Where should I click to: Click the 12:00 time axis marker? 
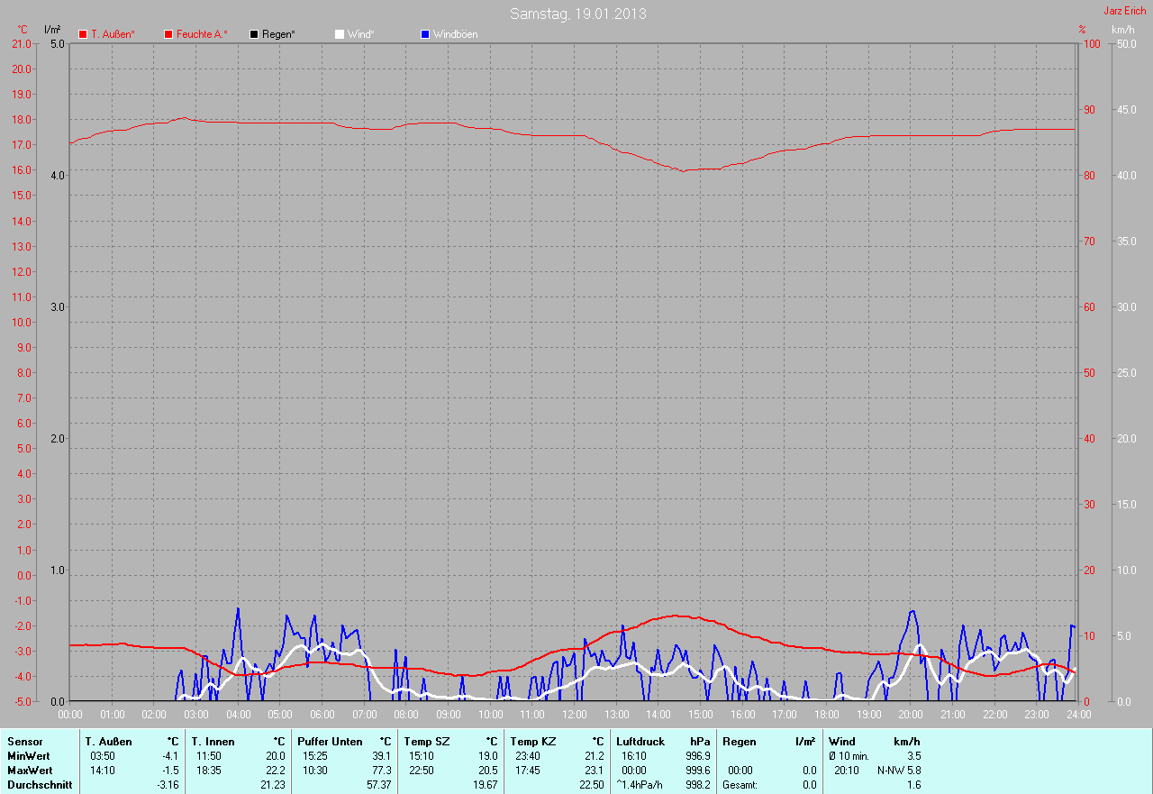[574, 714]
